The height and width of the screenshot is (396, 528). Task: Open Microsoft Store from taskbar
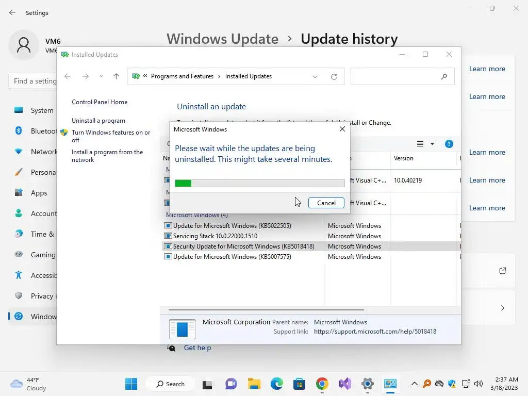click(x=299, y=384)
